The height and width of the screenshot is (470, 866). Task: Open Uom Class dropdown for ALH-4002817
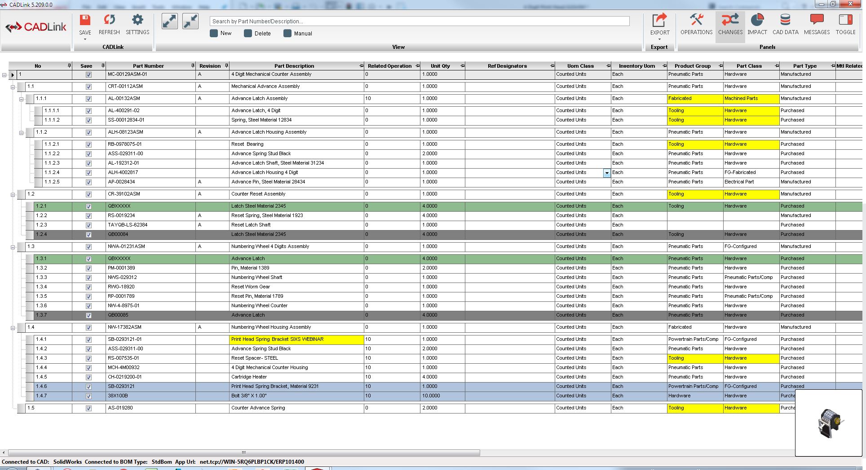point(607,173)
